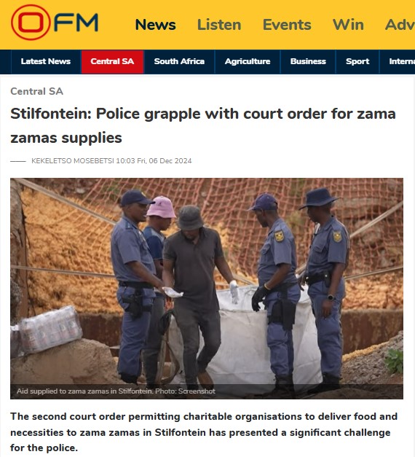
Task: Open the Win menu
Action: coord(348,25)
